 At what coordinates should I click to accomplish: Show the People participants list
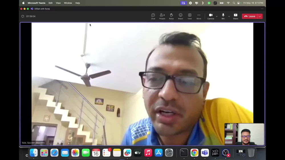coord(162,16)
